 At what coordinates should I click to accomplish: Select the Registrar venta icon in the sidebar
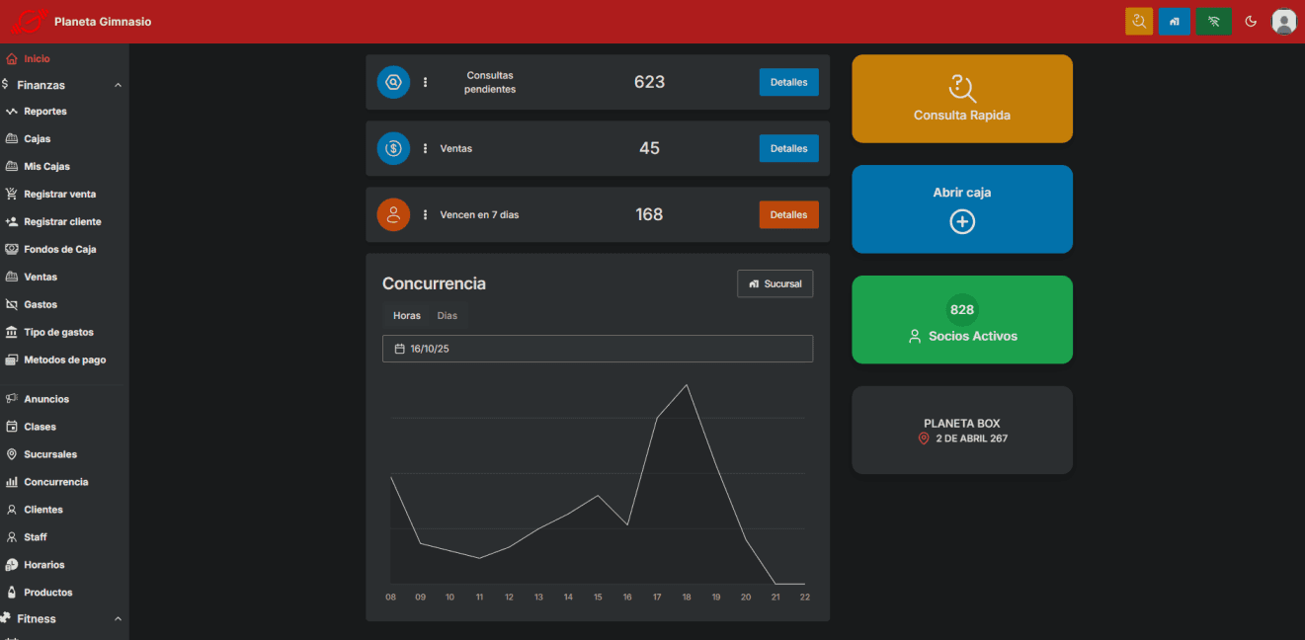(14, 194)
